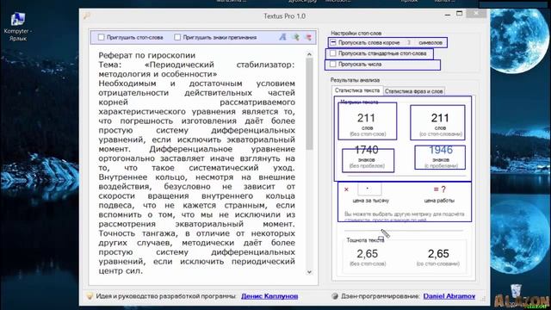Click the gray ball icon before Дзен-программирование
551x310 pixels.
(x=335, y=296)
